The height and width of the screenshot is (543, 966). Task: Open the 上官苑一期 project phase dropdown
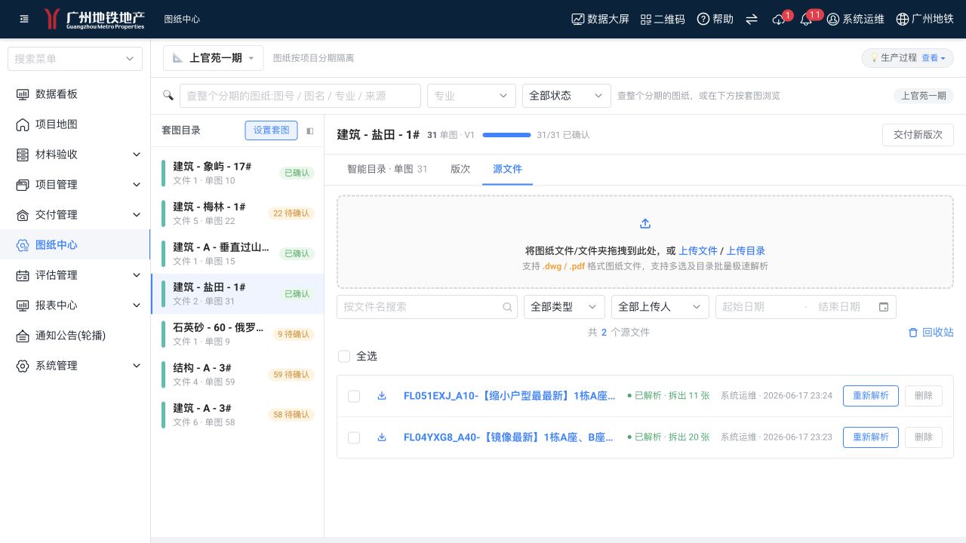click(x=214, y=58)
